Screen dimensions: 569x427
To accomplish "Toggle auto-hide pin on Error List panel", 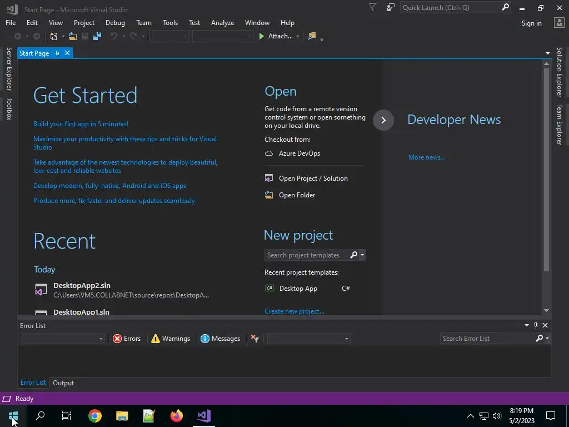I will point(536,325).
